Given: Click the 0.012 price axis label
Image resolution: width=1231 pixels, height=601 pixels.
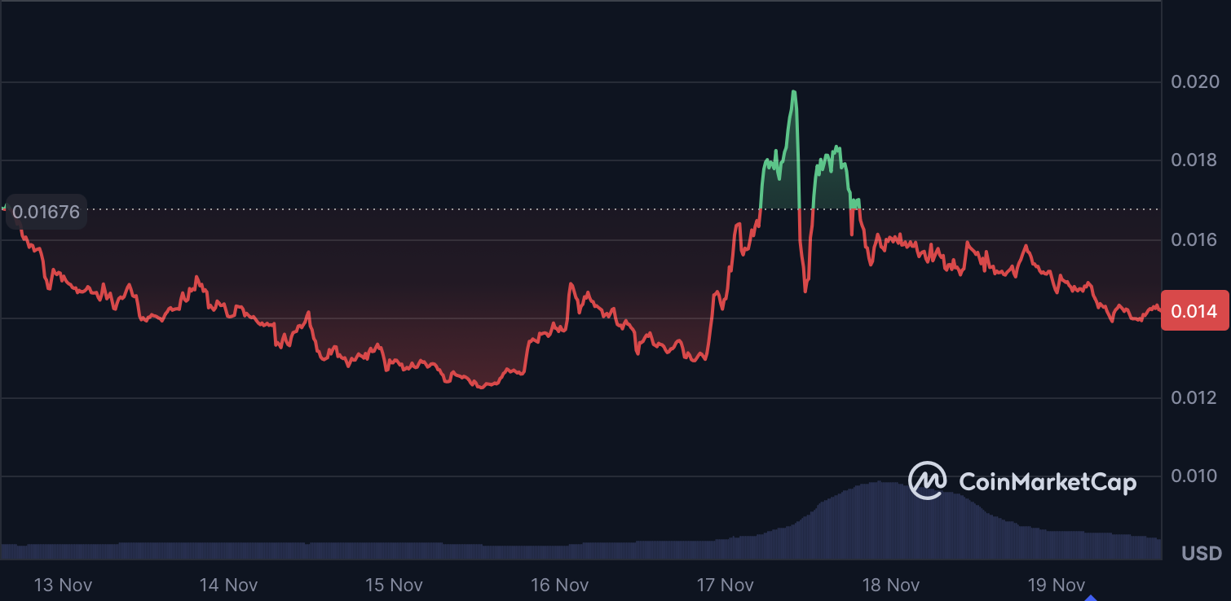Looking at the screenshot, I should click(1194, 397).
